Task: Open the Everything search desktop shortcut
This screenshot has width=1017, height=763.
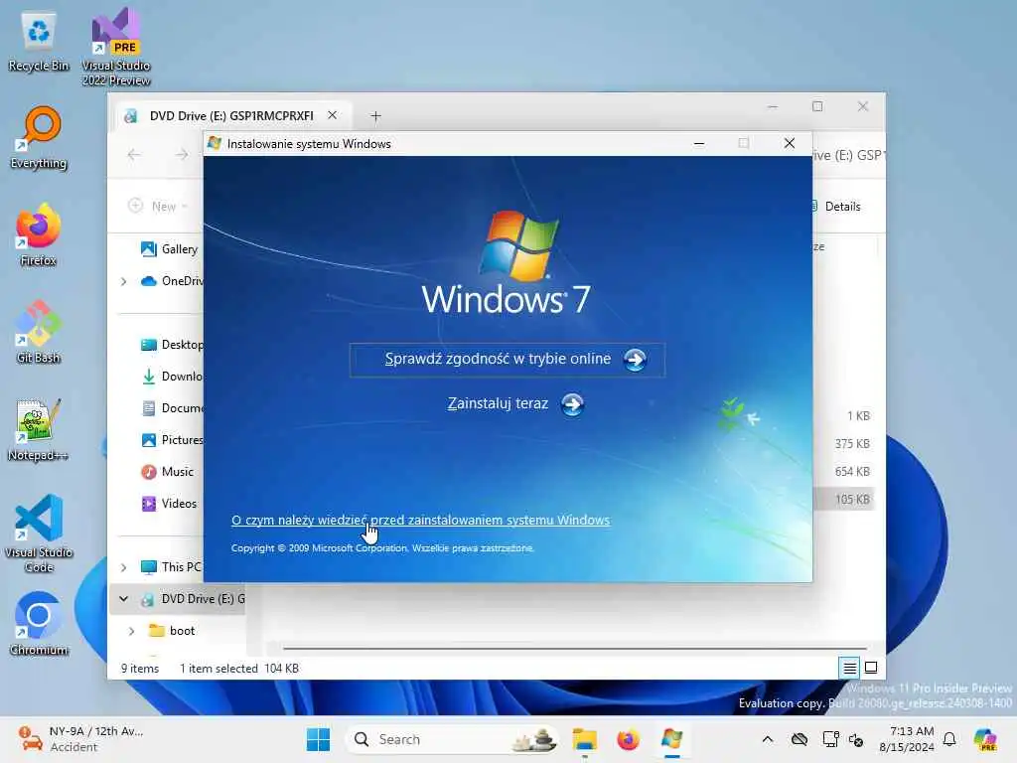Action: tap(39, 137)
